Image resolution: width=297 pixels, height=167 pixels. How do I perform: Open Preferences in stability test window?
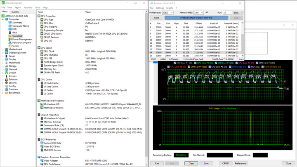[x=240, y=163]
